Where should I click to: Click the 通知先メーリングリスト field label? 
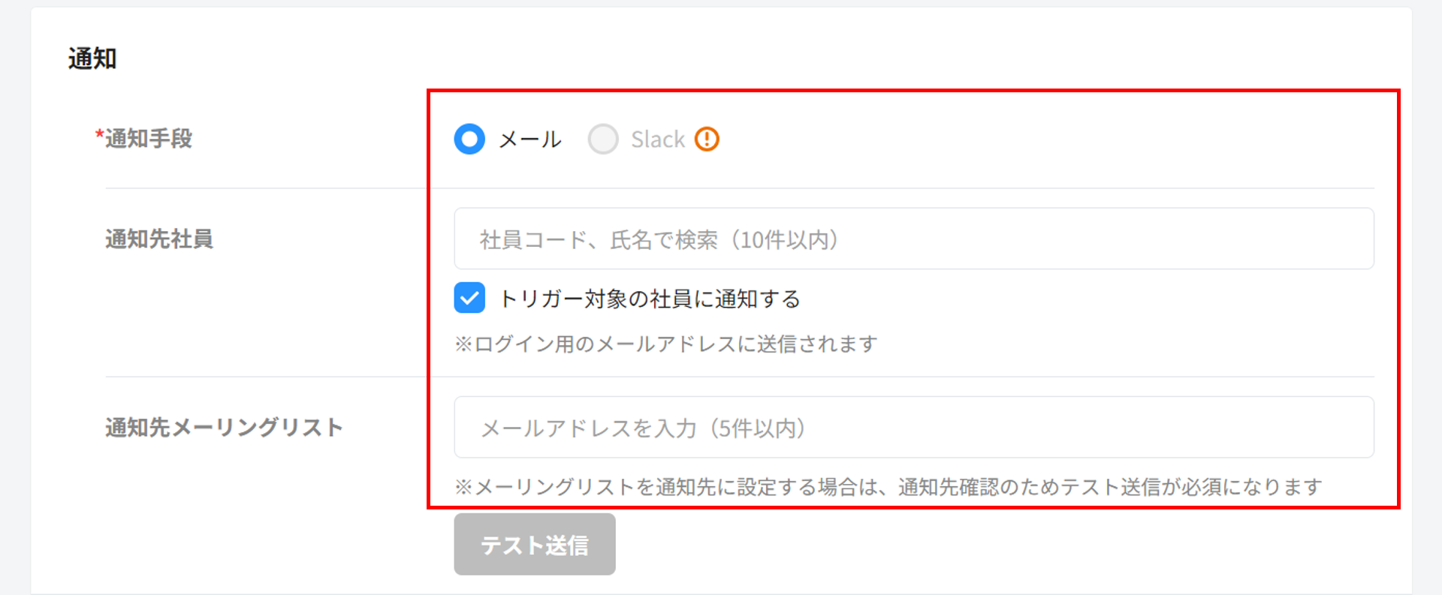tap(224, 428)
